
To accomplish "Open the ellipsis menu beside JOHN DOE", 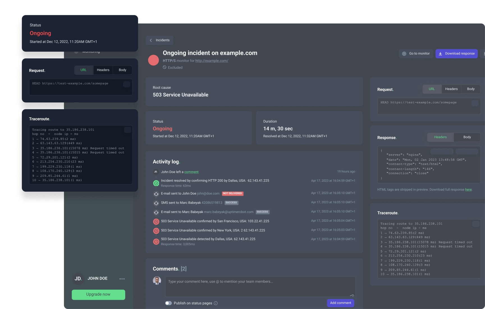I will point(122,278).
